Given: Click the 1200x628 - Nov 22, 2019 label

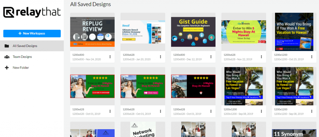Looking at the screenshot, I should (x=238, y=59).
